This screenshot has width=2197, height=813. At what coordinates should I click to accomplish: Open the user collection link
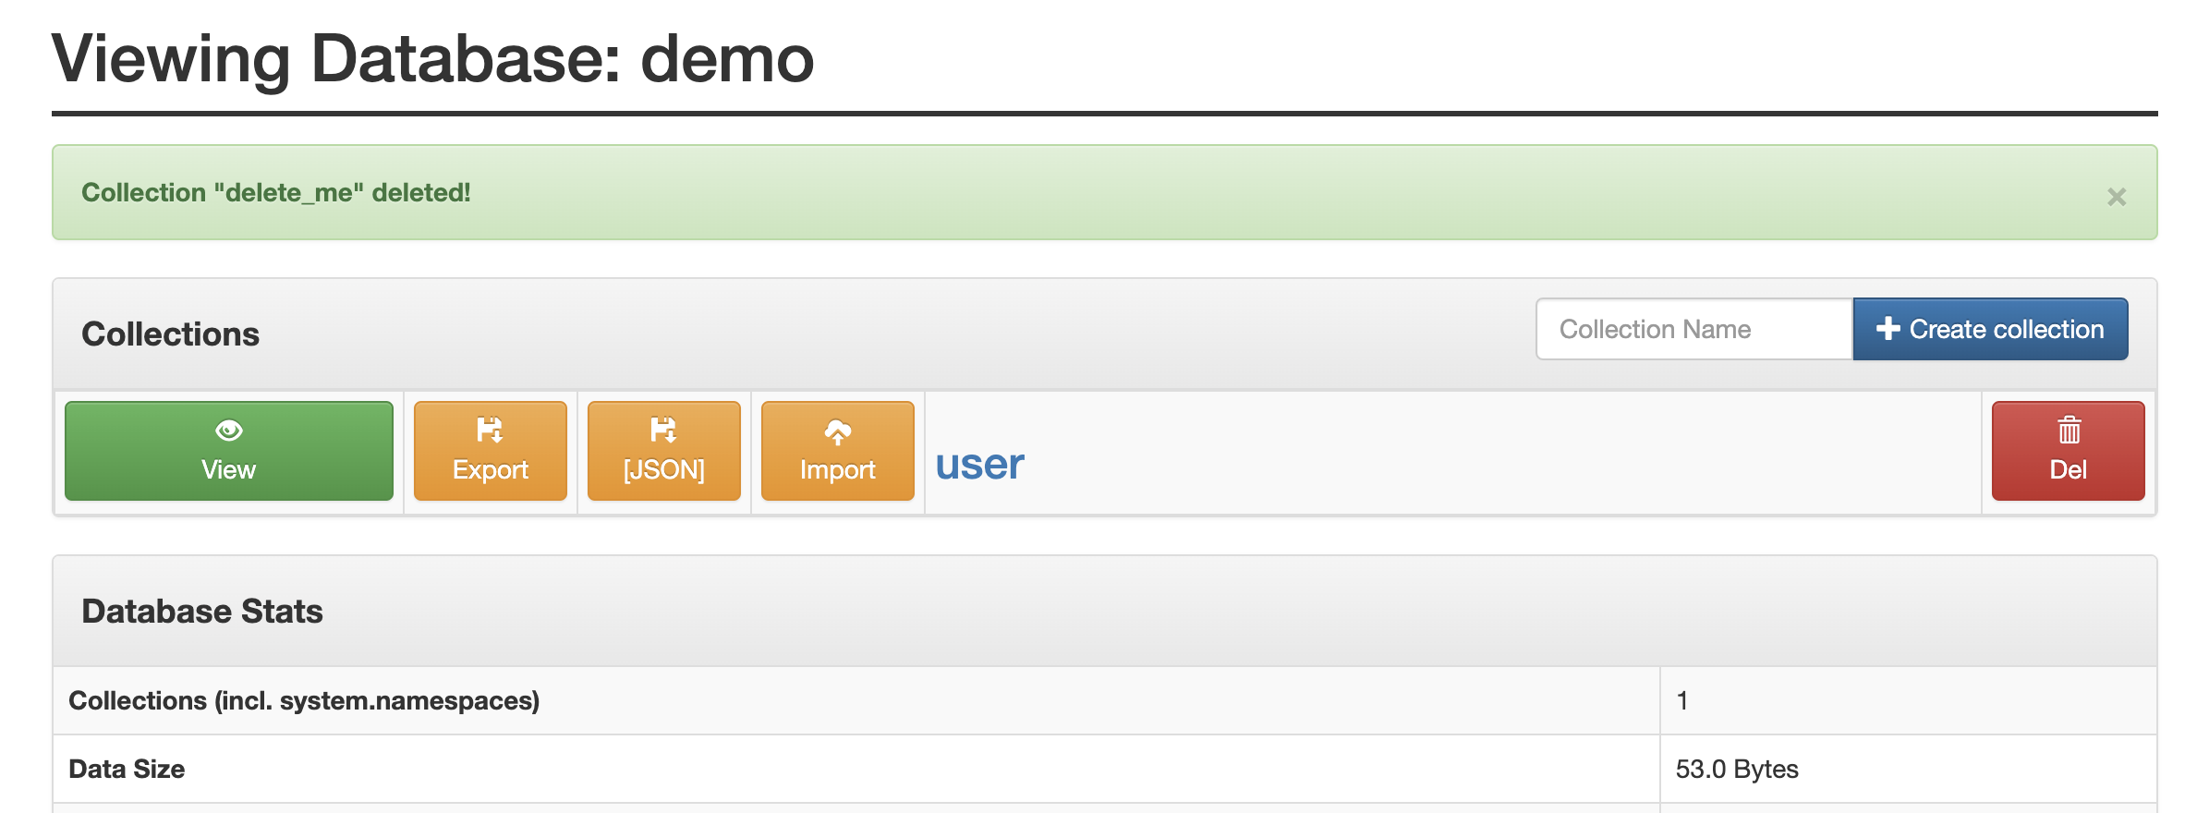pos(979,464)
